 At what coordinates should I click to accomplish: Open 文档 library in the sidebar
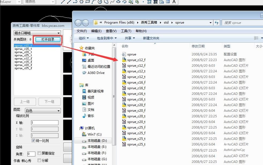coord(91,110)
